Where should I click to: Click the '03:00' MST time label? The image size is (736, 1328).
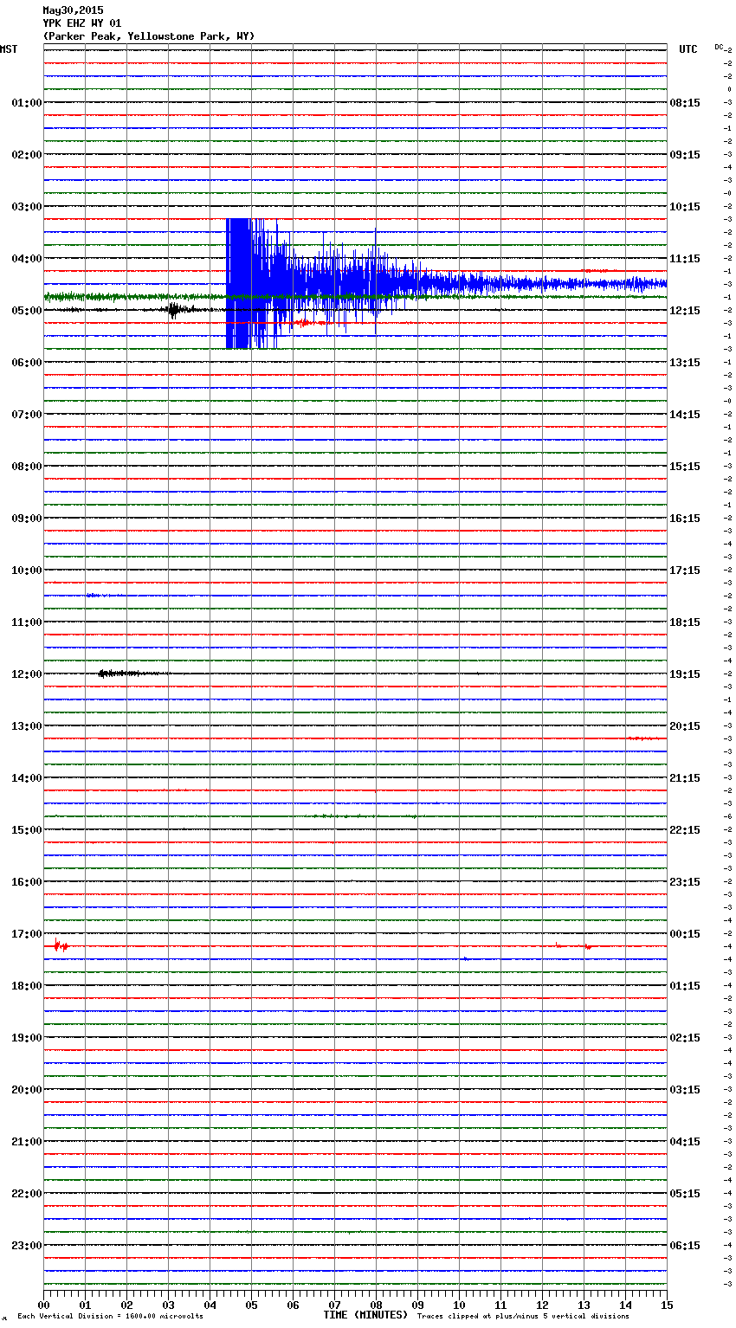(x=26, y=206)
